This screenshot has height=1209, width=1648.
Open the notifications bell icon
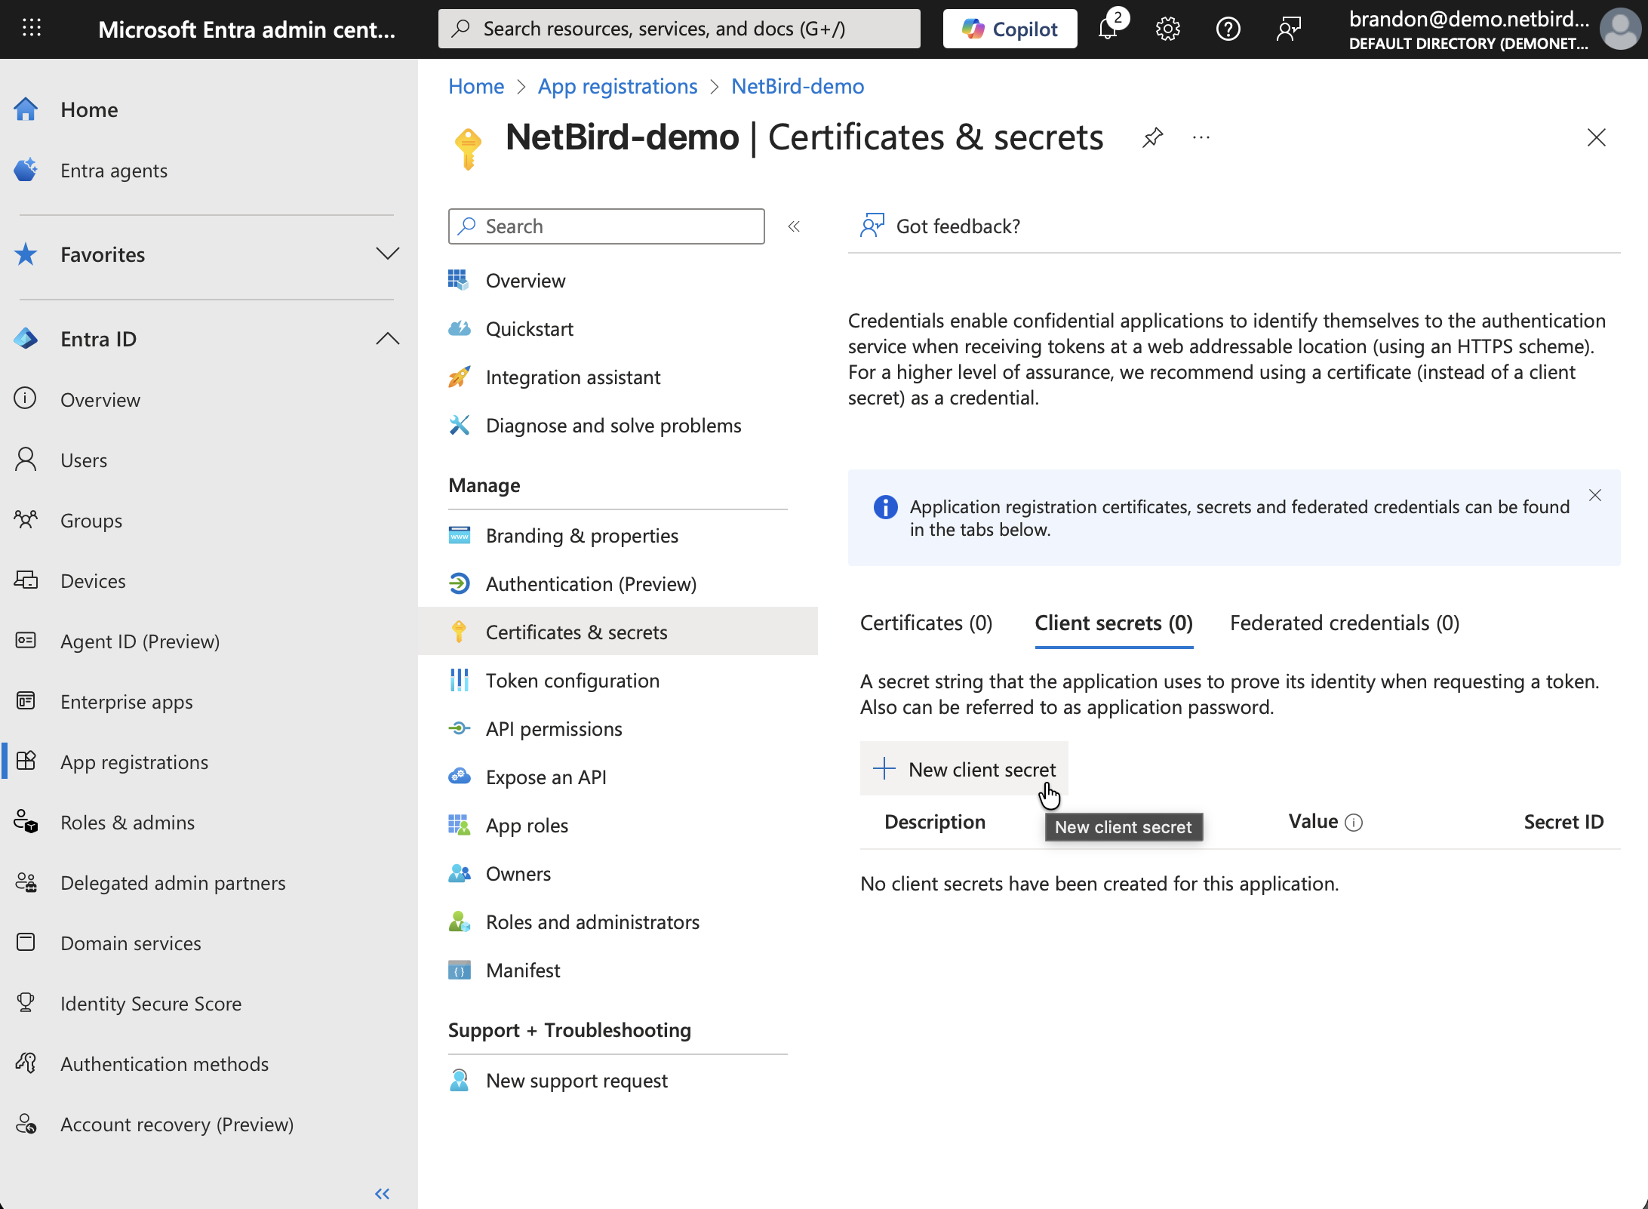(x=1108, y=29)
